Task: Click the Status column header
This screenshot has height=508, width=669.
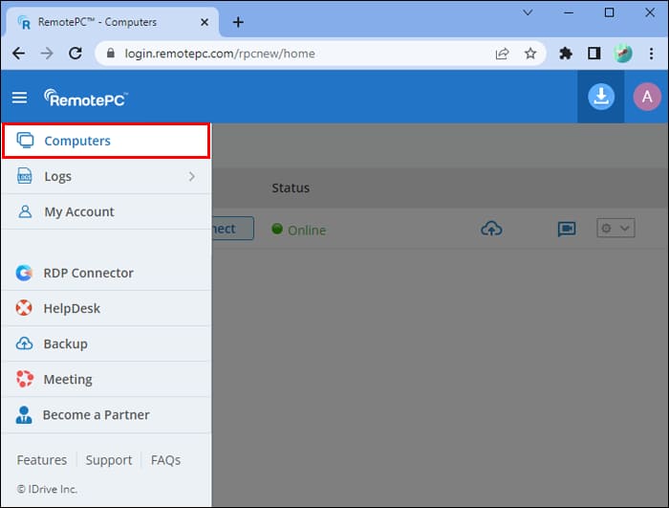Action: pos(291,188)
